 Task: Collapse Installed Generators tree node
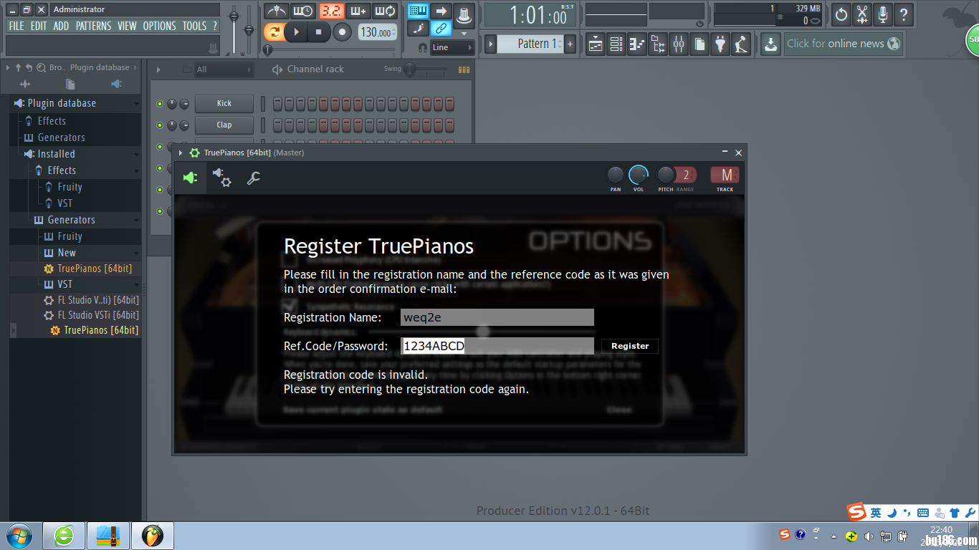tap(137, 220)
